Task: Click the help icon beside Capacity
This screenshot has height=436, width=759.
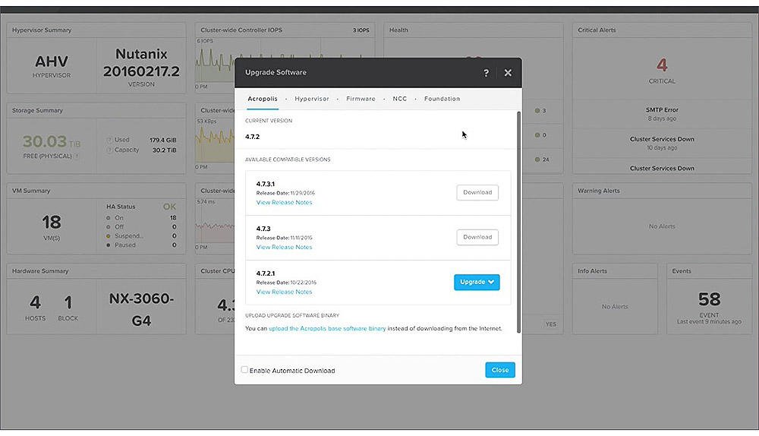Action: (x=109, y=150)
